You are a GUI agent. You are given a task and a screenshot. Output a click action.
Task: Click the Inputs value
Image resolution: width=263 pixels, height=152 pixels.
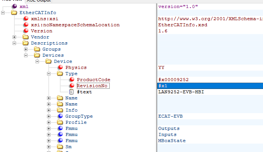coord(167,134)
